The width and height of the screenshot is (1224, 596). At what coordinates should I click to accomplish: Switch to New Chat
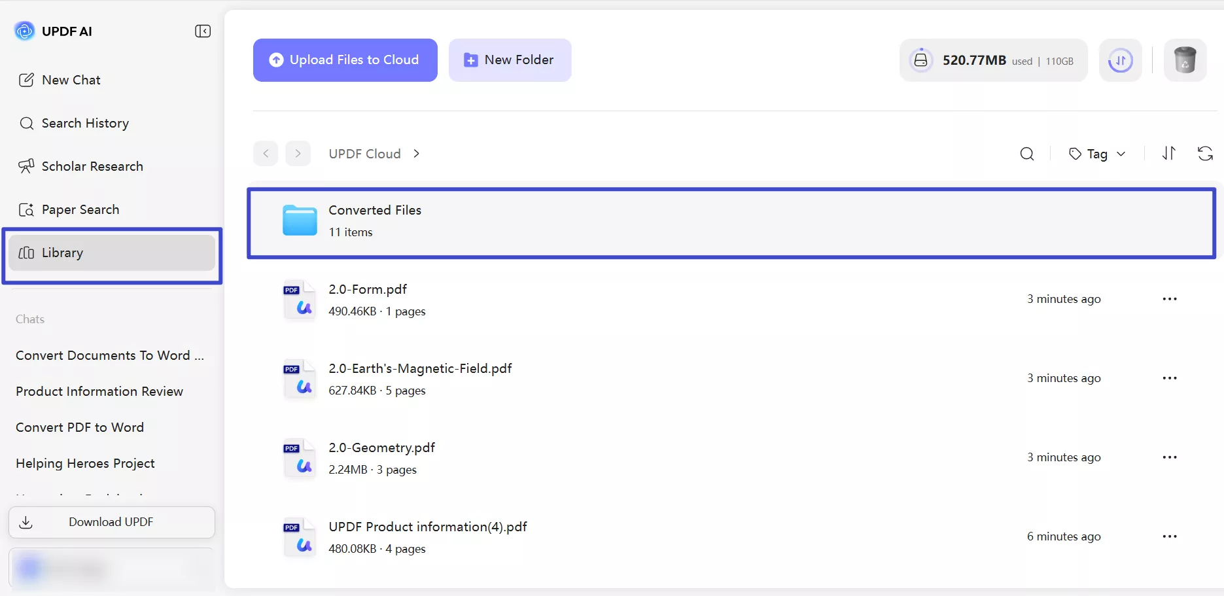tap(70, 80)
